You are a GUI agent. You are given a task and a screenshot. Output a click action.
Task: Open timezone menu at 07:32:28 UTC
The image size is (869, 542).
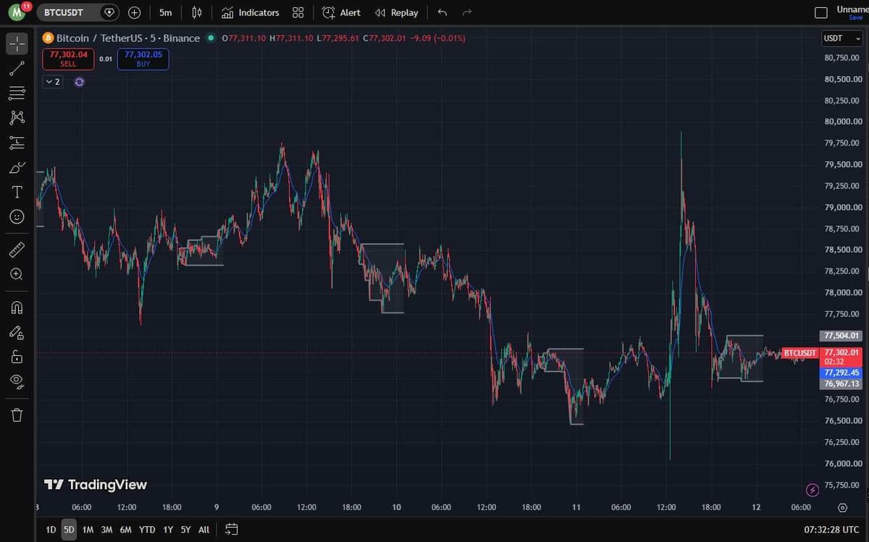[830, 530]
